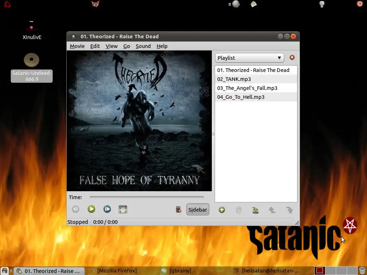
Task: Go to the previous track
Action: (76, 209)
